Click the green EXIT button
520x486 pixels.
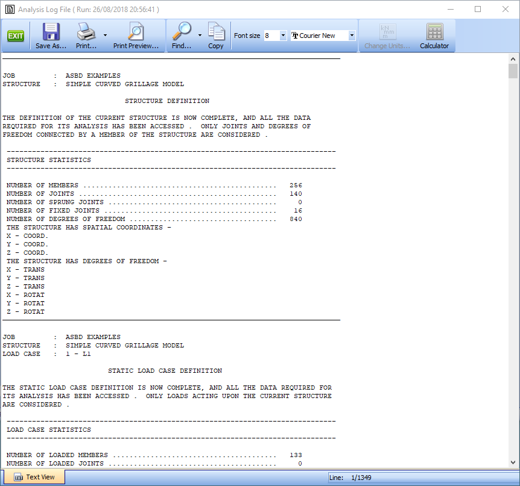16,36
